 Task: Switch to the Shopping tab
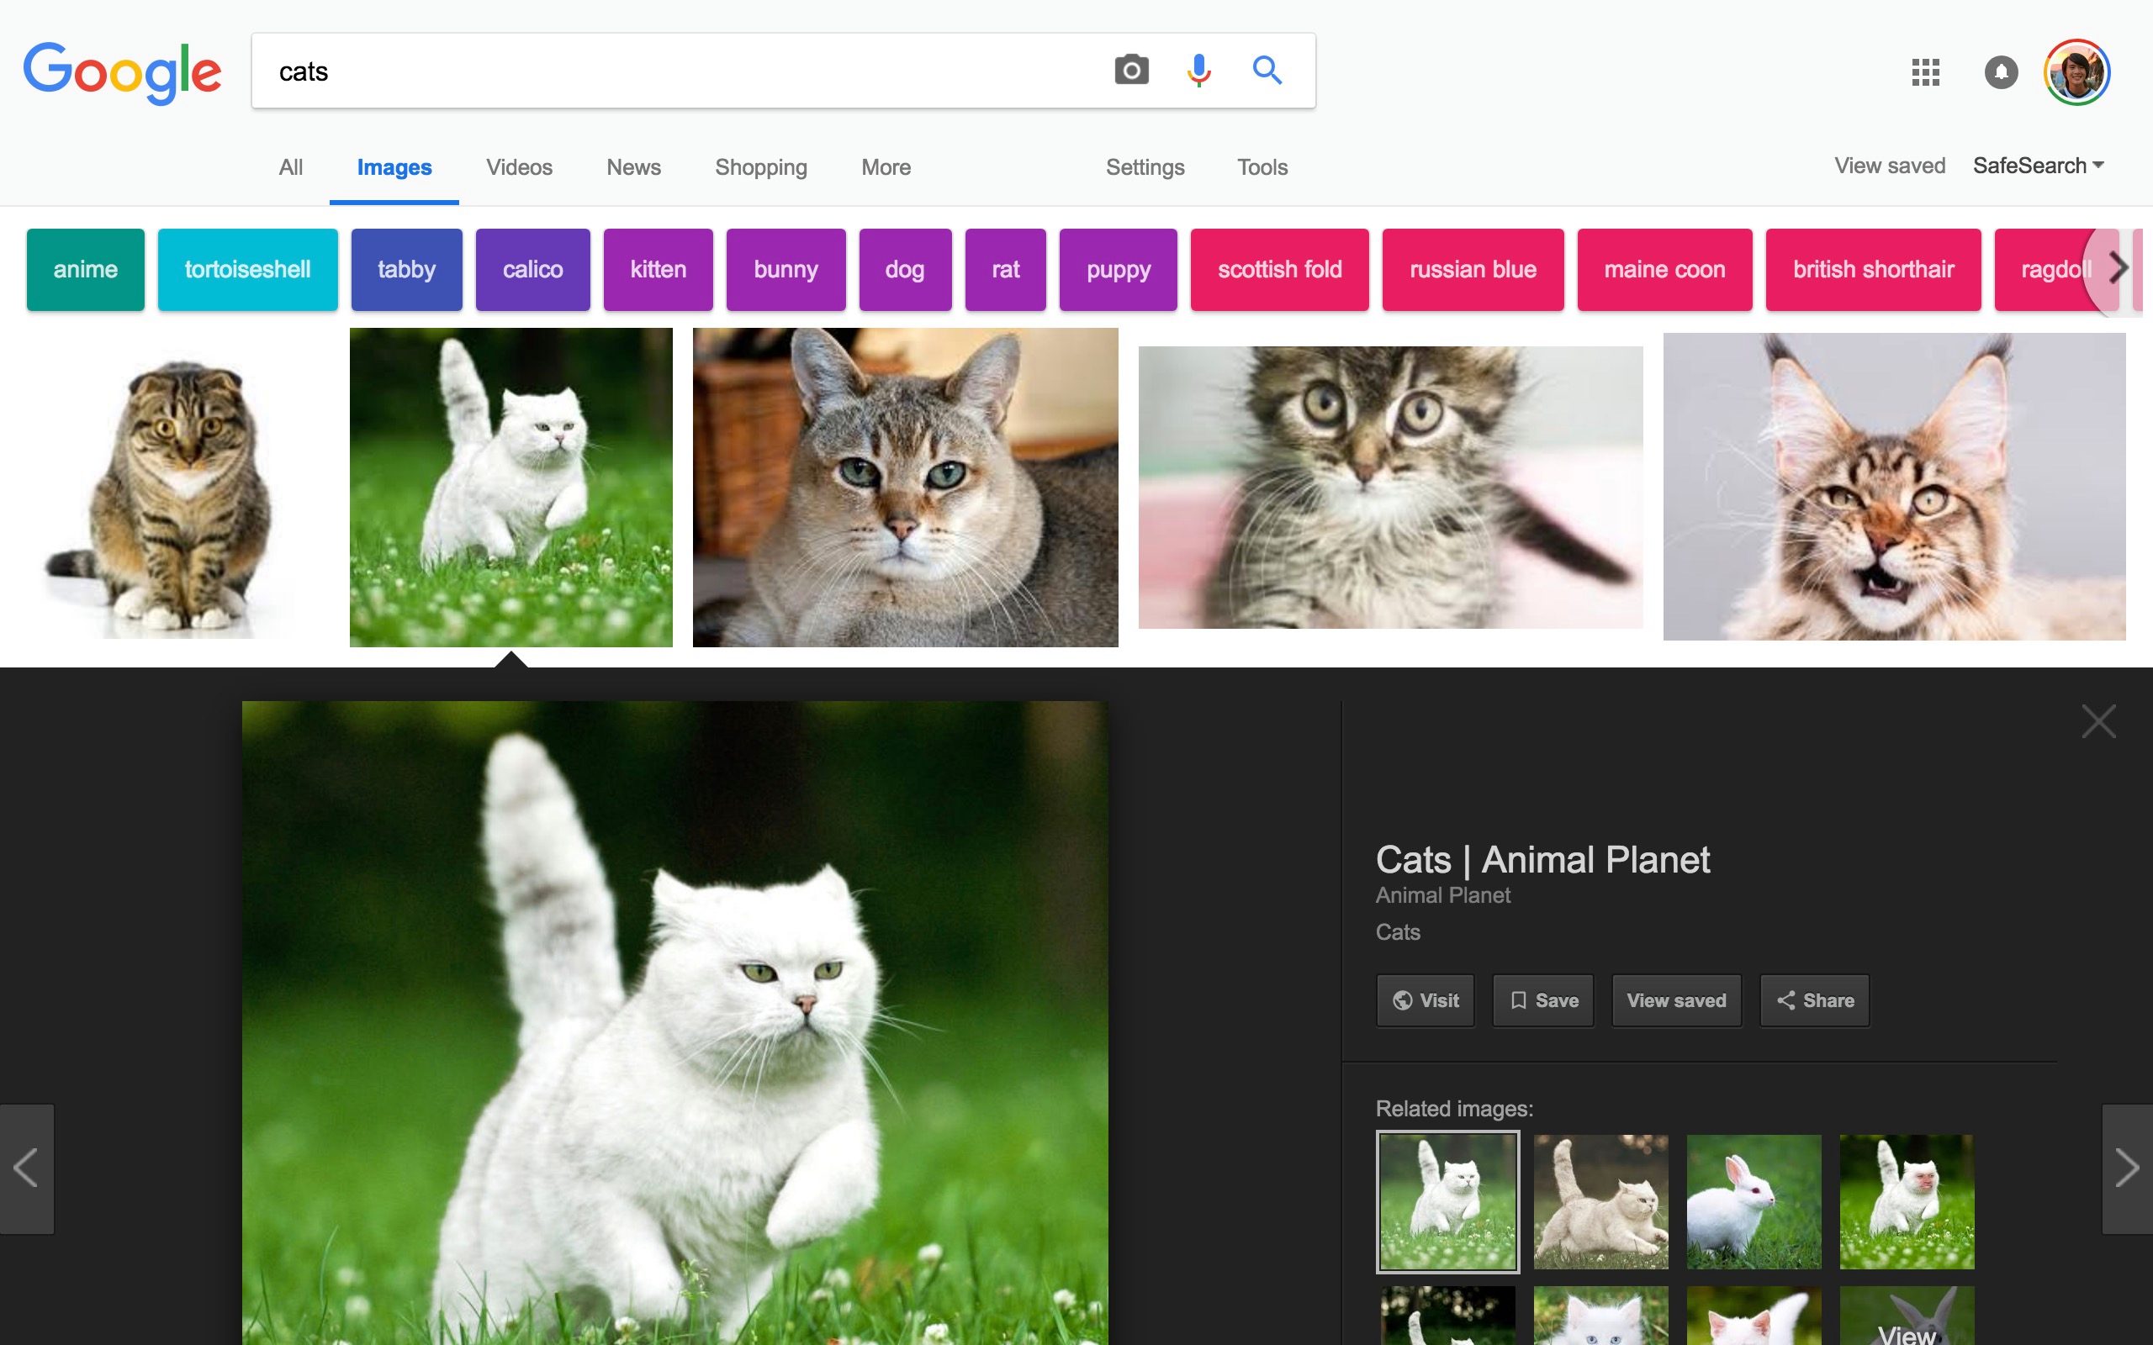(762, 167)
